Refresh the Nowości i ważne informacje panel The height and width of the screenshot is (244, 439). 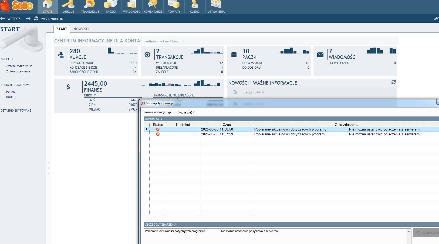pos(393,82)
